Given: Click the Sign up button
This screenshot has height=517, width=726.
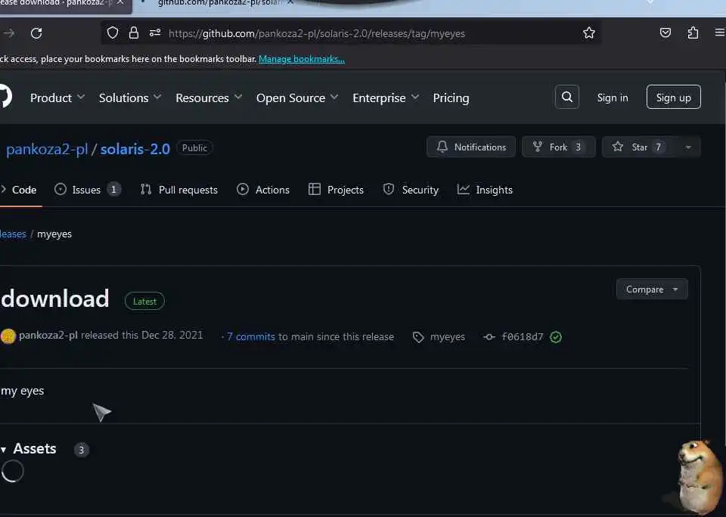Looking at the screenshot, I should pos(673,98).
